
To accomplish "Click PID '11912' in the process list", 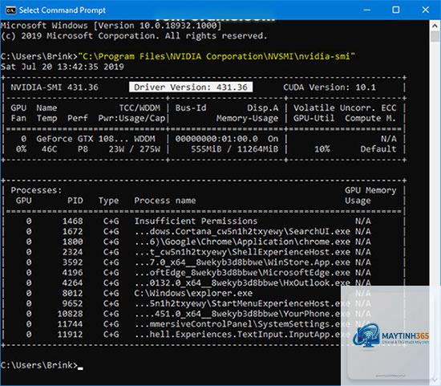I will pos(70,335).
